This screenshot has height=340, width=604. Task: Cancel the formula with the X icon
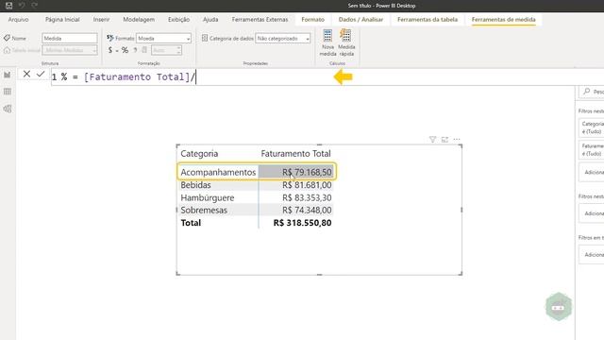[26, 74]
